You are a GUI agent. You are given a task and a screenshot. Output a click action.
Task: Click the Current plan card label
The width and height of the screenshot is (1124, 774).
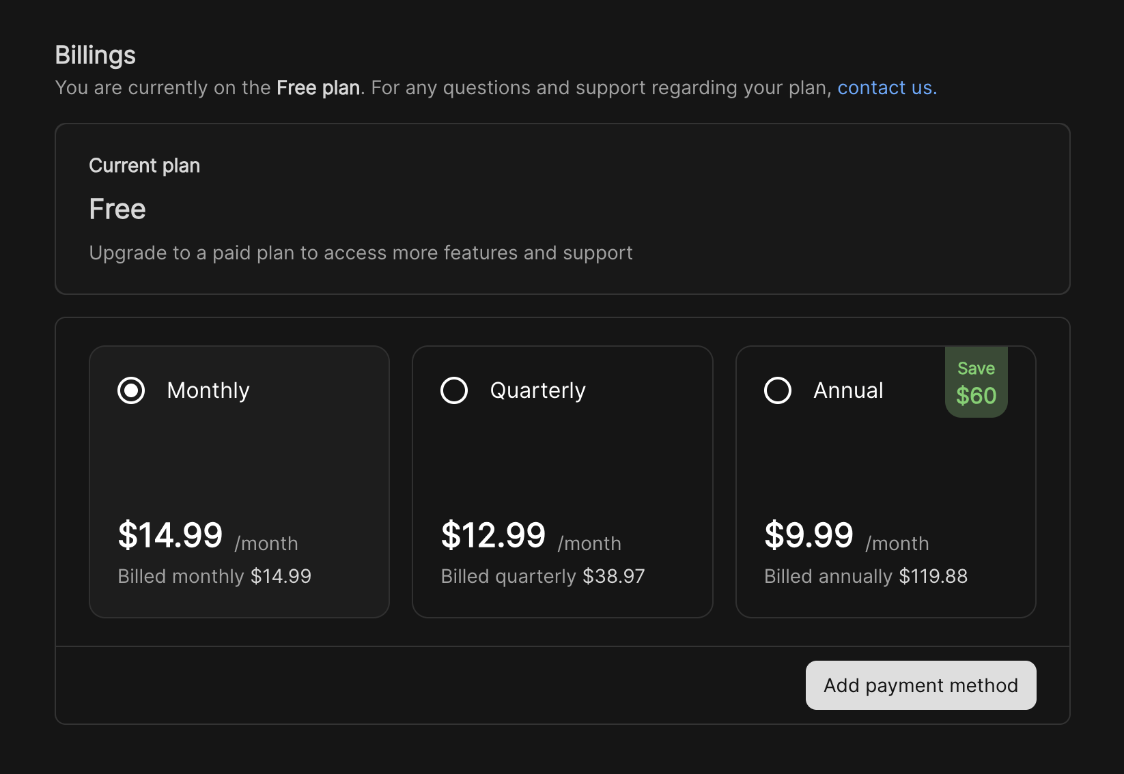tap(145, 166)
